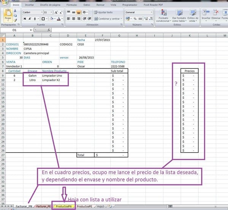Image resolution: width=228 pixels, height=210 pixels.
Task: Toggle the highlighted bottom align button
Action: click(x=79, y=12)
